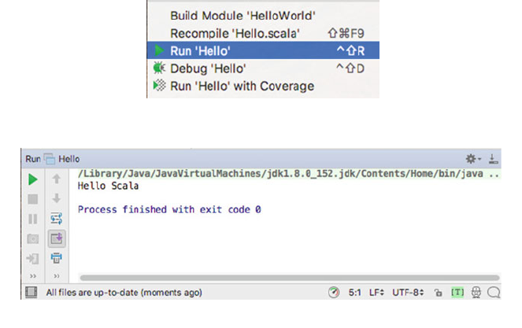522x328 pixels.
Task: Open the Run panel gear settings dropdown
Action: tap(472, 158)
